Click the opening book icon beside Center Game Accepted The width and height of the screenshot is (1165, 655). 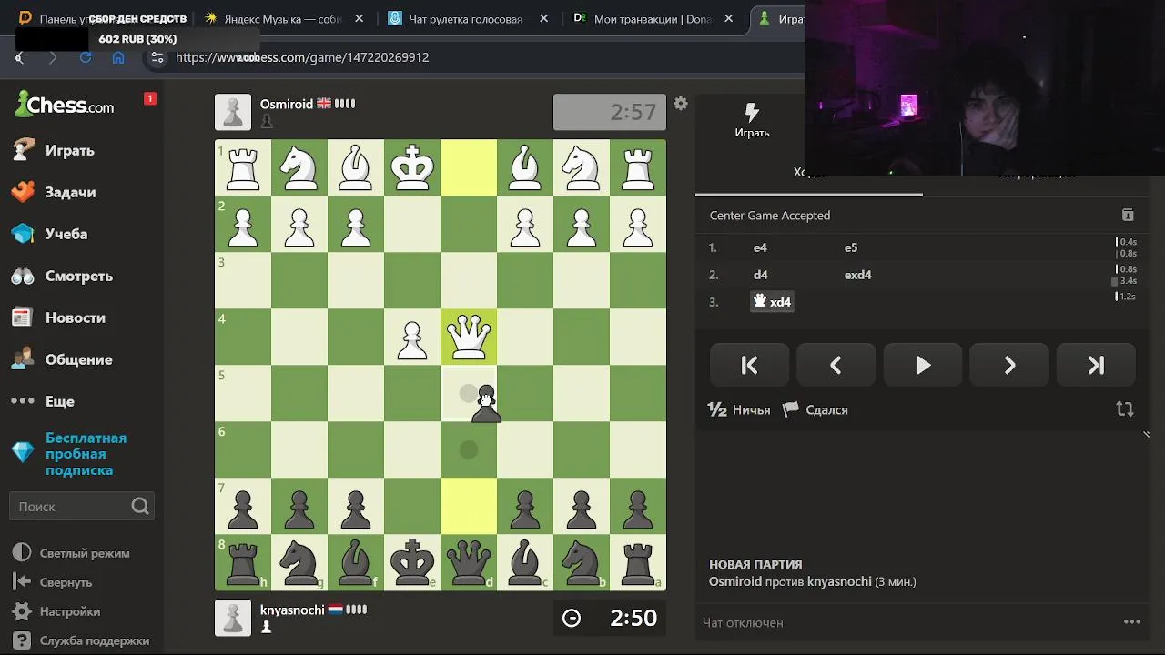coord(1128,216)
